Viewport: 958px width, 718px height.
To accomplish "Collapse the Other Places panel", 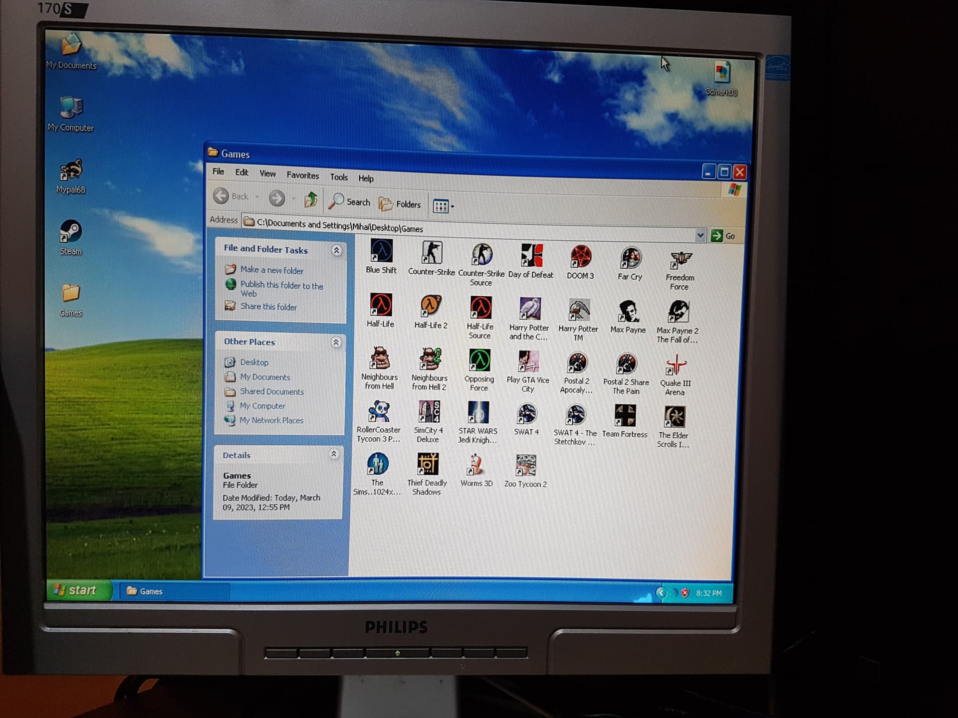I will click(336, 342).
